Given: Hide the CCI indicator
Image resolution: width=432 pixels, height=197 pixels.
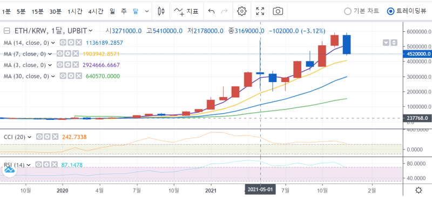Looking at the screenshot, I should click(x=39, y=137).
